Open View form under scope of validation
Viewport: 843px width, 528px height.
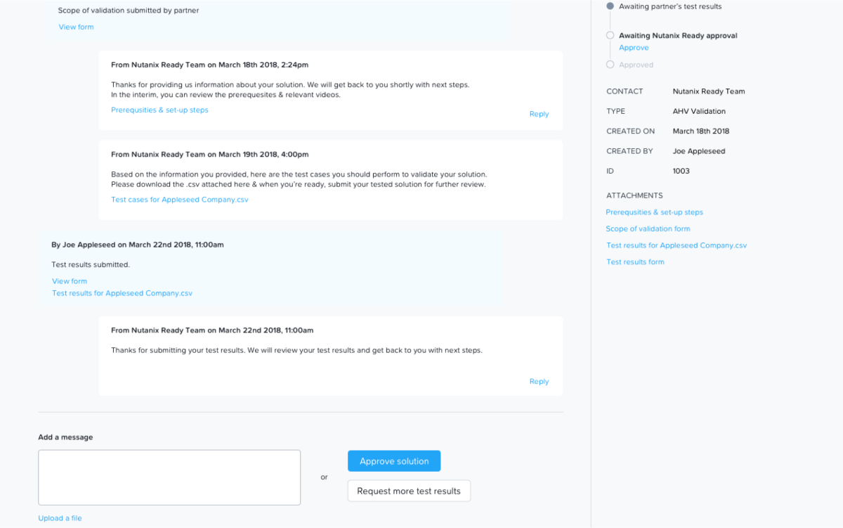click(76, 27)
